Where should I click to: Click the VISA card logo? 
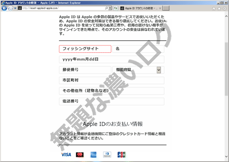coord(66,155)
